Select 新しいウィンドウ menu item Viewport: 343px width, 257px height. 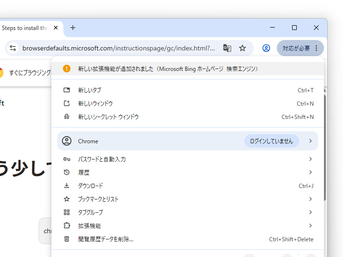188,104
